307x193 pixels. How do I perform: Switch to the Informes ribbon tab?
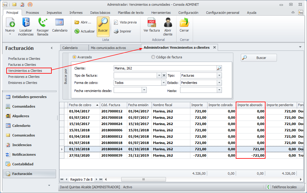76,13
